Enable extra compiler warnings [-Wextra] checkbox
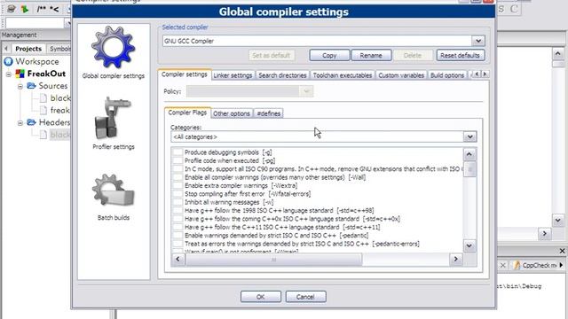 [177, 185]
